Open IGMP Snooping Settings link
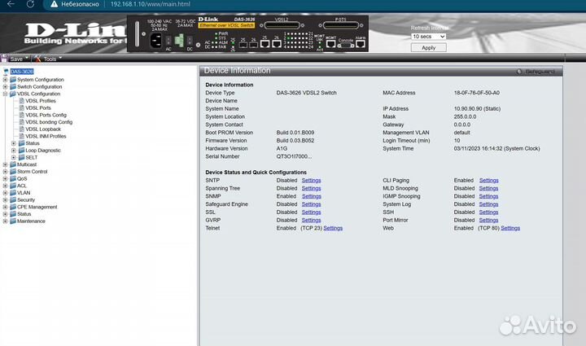 [x=489, y=196]
